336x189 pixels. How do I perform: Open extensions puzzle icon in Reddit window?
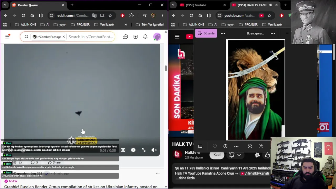[x=132, y=15]
